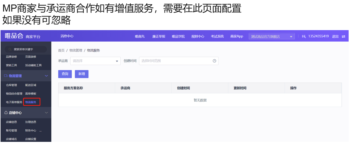Collapse the 物流管理 sidebar section chevron

point(46,76)
